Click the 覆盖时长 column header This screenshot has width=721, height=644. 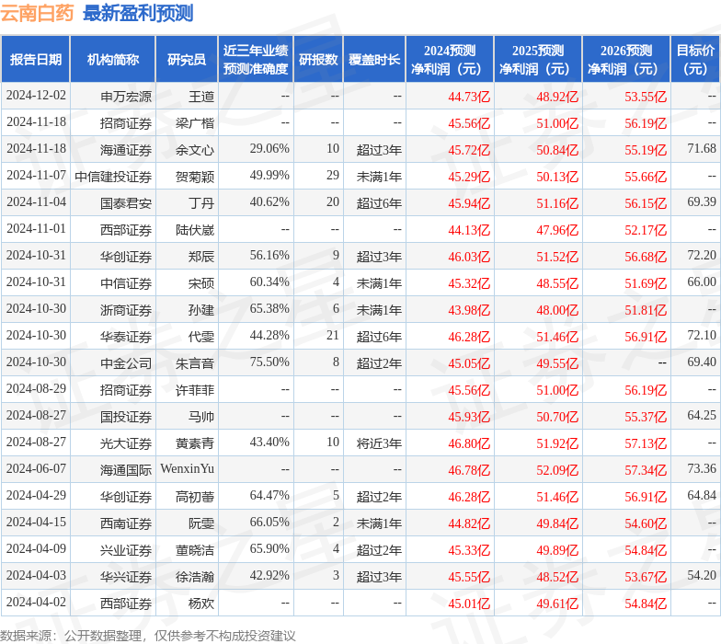pyautogui.click(x=374, y=59)
